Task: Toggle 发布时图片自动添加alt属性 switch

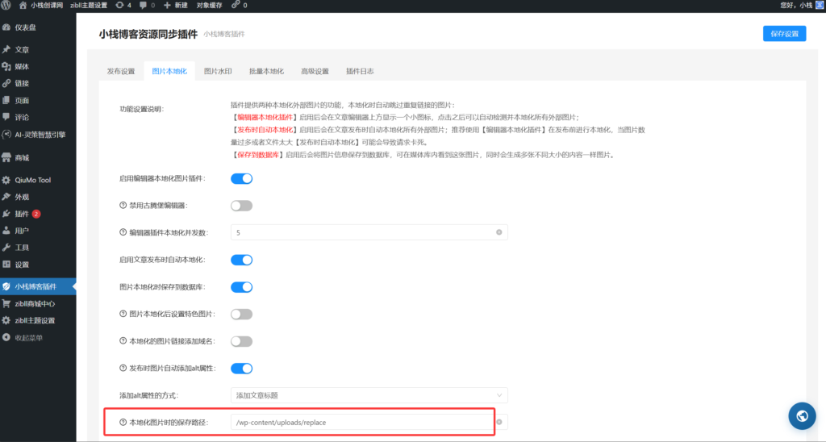Action: (x=242, y=369)
